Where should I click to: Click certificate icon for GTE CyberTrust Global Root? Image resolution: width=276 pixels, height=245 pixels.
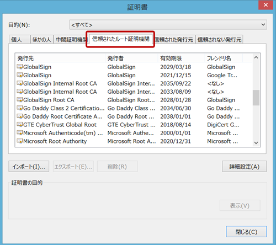click(x=20, y=125)
